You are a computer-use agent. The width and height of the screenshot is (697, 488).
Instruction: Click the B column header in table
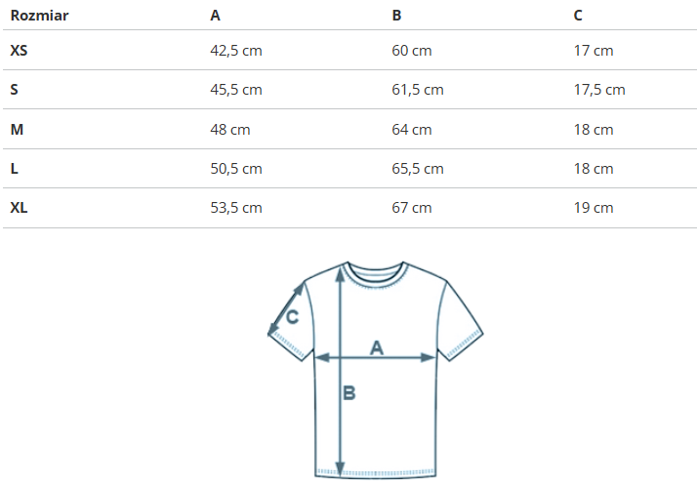(397, 16)
